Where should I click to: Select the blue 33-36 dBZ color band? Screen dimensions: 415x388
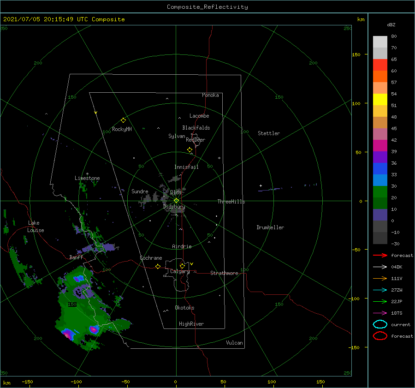(380, 169)
